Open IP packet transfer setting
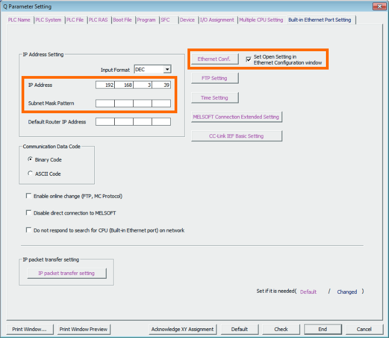 click(66, 273)
